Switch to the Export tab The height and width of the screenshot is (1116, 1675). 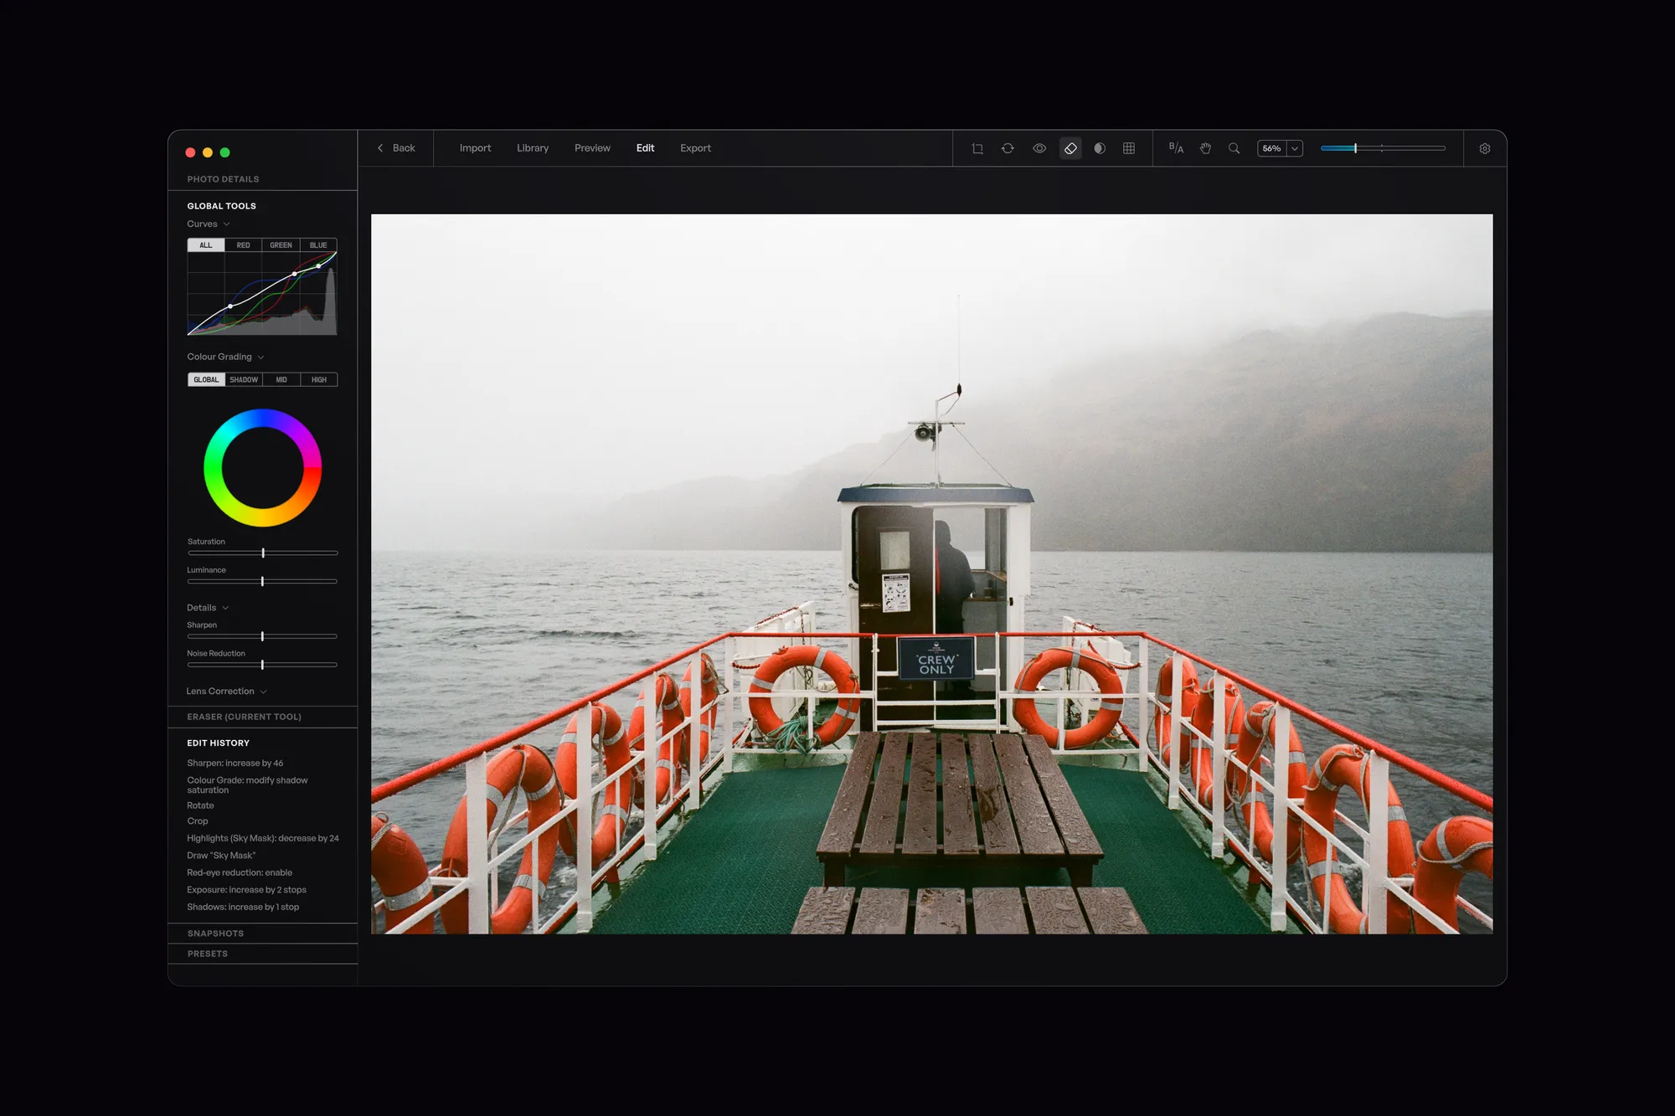tap(695, 148)
